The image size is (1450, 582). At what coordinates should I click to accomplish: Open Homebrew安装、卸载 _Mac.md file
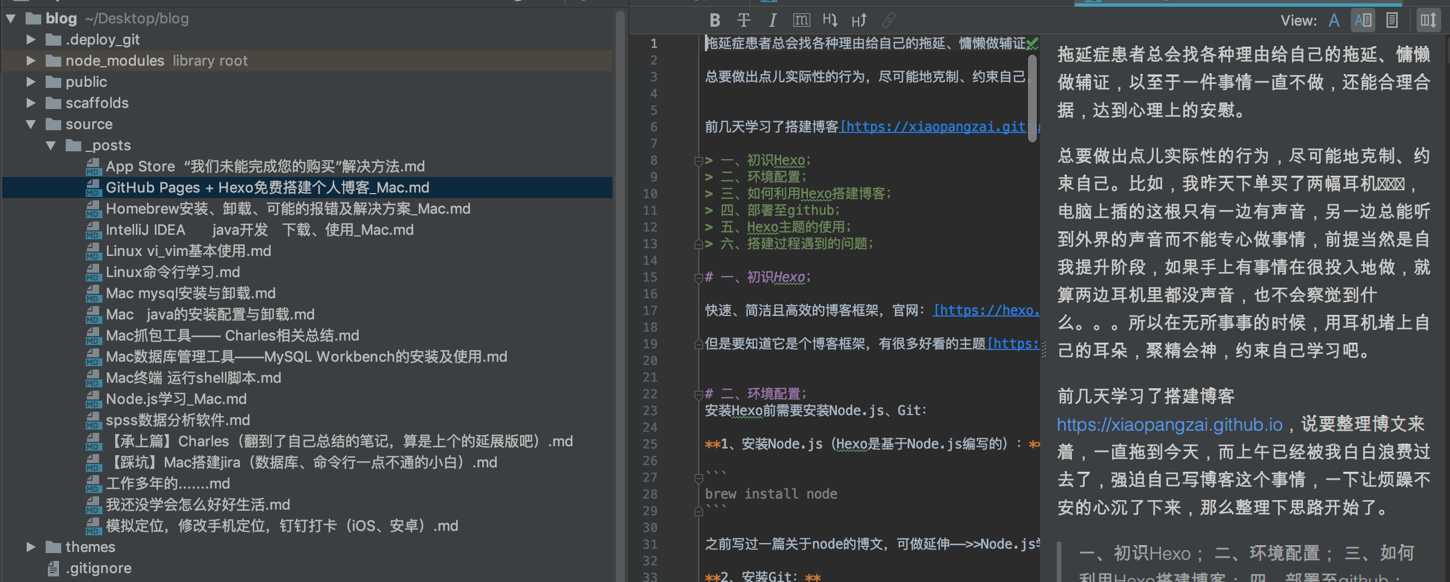pos(288,209)
